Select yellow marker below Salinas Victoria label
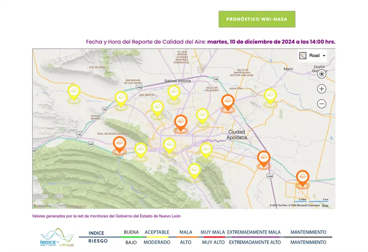 click(x=174, y=92)
